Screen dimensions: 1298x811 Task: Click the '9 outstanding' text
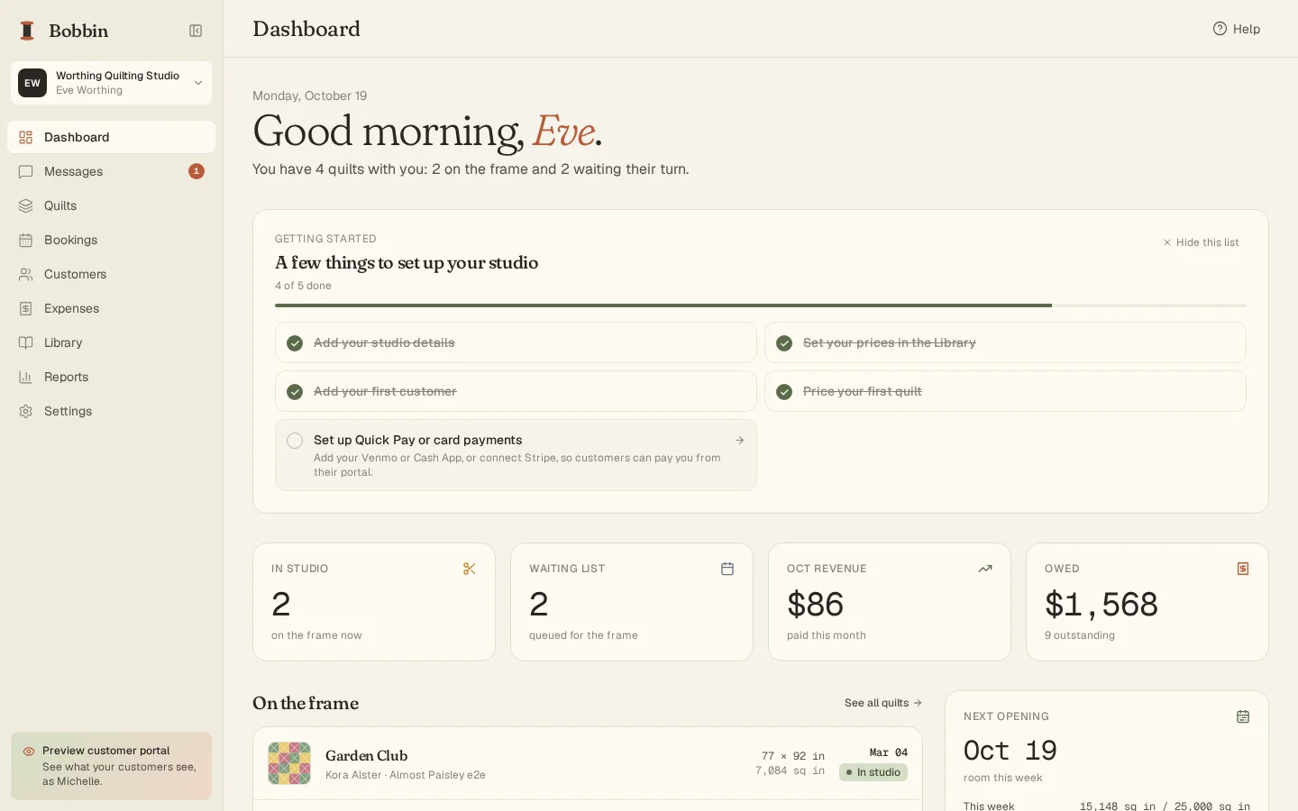click(x=1080, y=635)
